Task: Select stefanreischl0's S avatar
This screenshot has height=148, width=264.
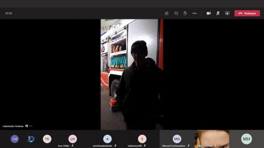Action: click(x=142, y=139)
